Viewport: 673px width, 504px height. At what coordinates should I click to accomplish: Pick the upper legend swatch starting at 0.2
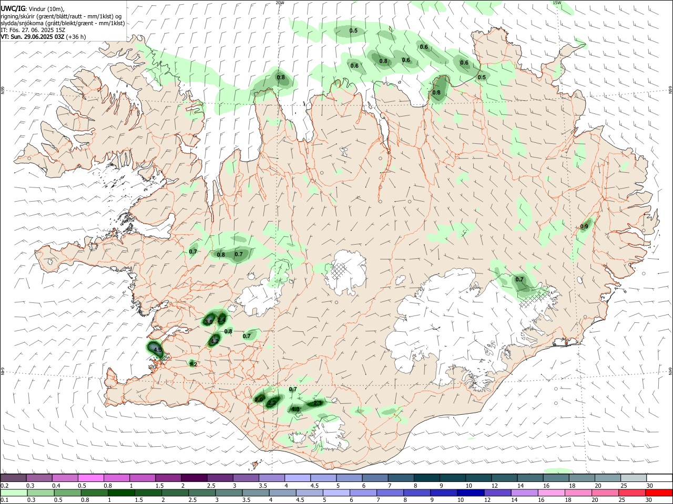[13, 478]
